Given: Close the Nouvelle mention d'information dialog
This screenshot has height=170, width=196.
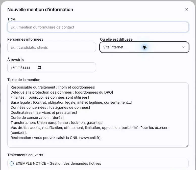Looking at the screenshot, I should 186,9.
